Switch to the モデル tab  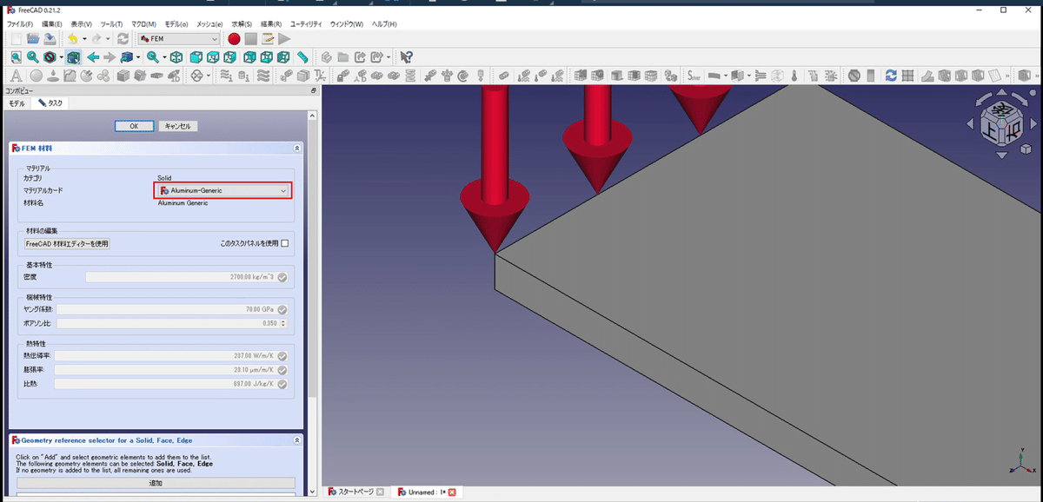[17, 103]
